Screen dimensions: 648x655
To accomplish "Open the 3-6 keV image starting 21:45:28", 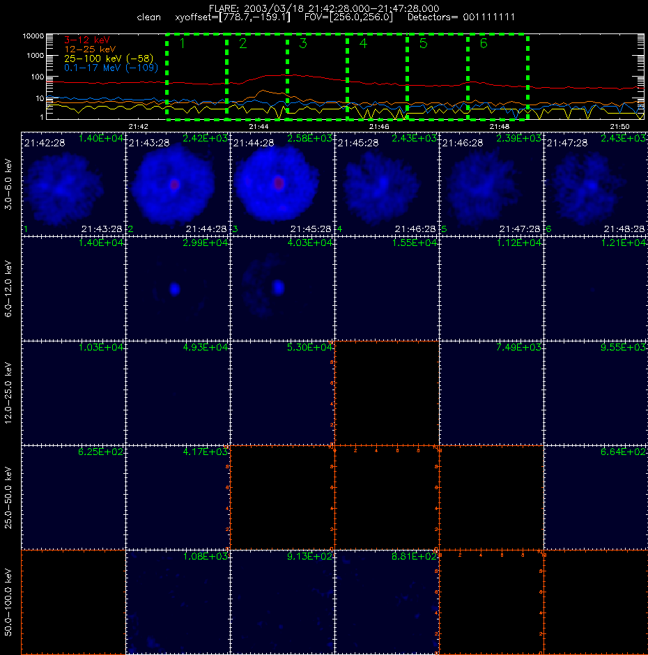I will point(387,184).
